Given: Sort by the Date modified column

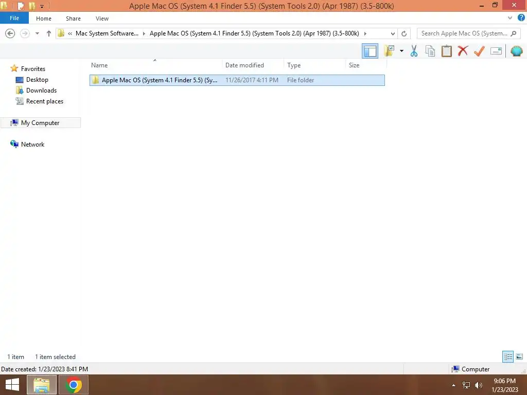Looking at the screenshot, I should 244,65.
